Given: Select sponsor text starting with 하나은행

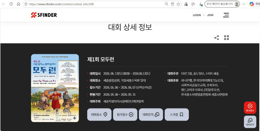Looking at the screenshot, I should [204, 87].
